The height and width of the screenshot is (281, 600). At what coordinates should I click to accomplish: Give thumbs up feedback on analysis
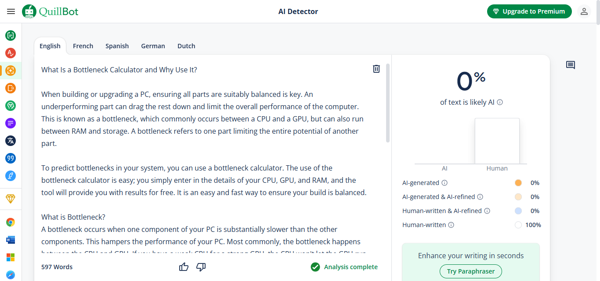[184, 267]
